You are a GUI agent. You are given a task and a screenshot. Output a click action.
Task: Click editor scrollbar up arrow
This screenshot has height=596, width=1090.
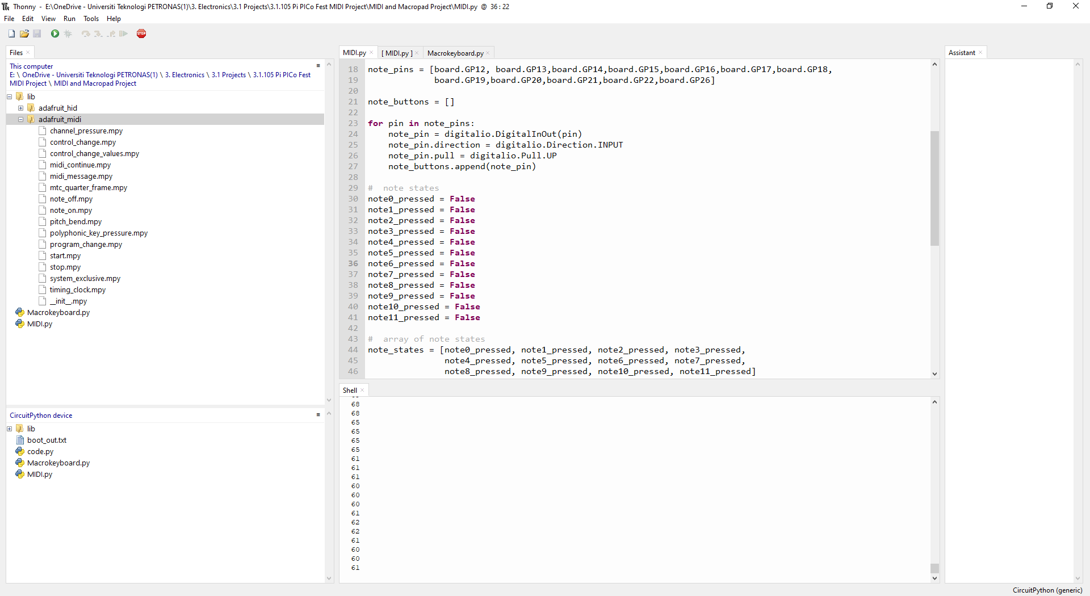(934, 64)
